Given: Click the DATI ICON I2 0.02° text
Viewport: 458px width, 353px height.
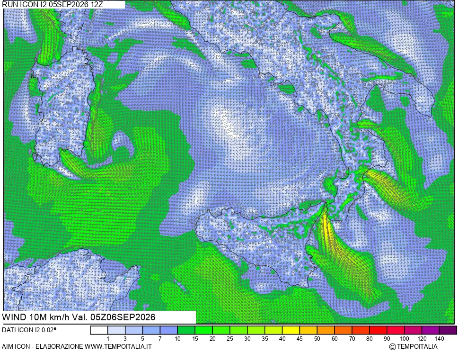Looking at the screenshot, I should click(x=29, y=330).
